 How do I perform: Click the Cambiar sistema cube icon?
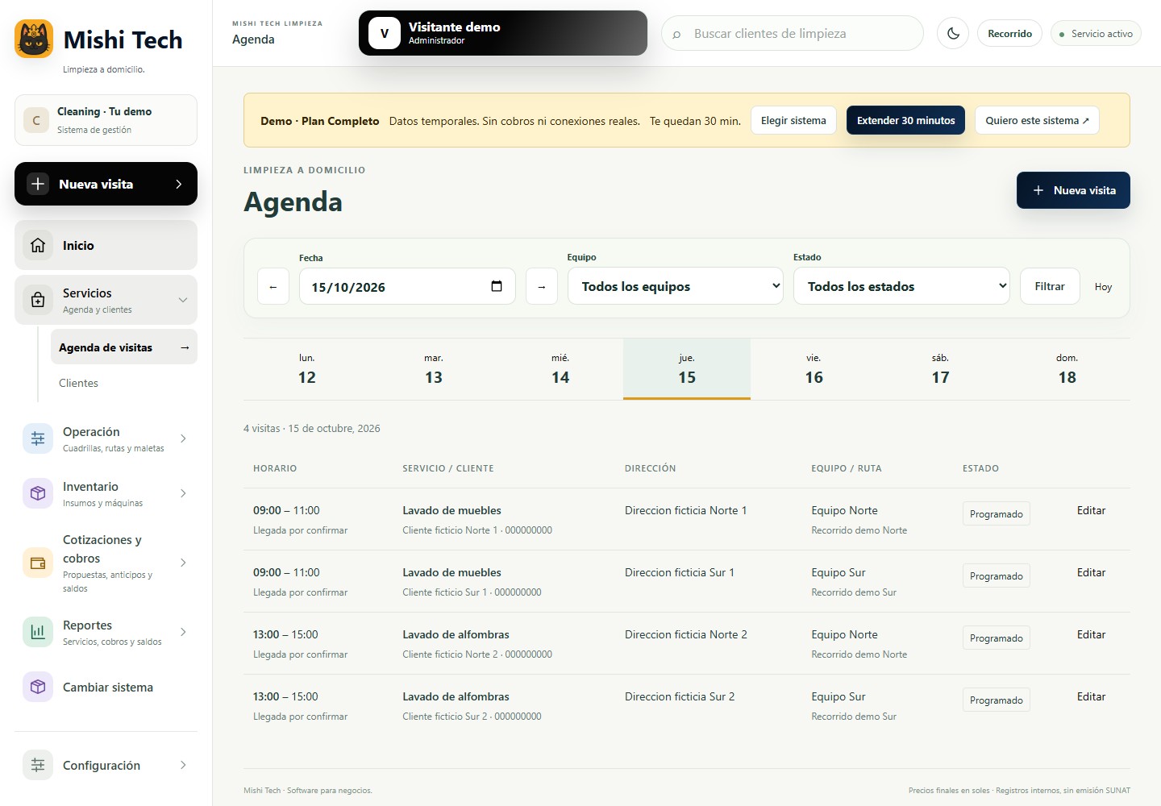(38, 687)
